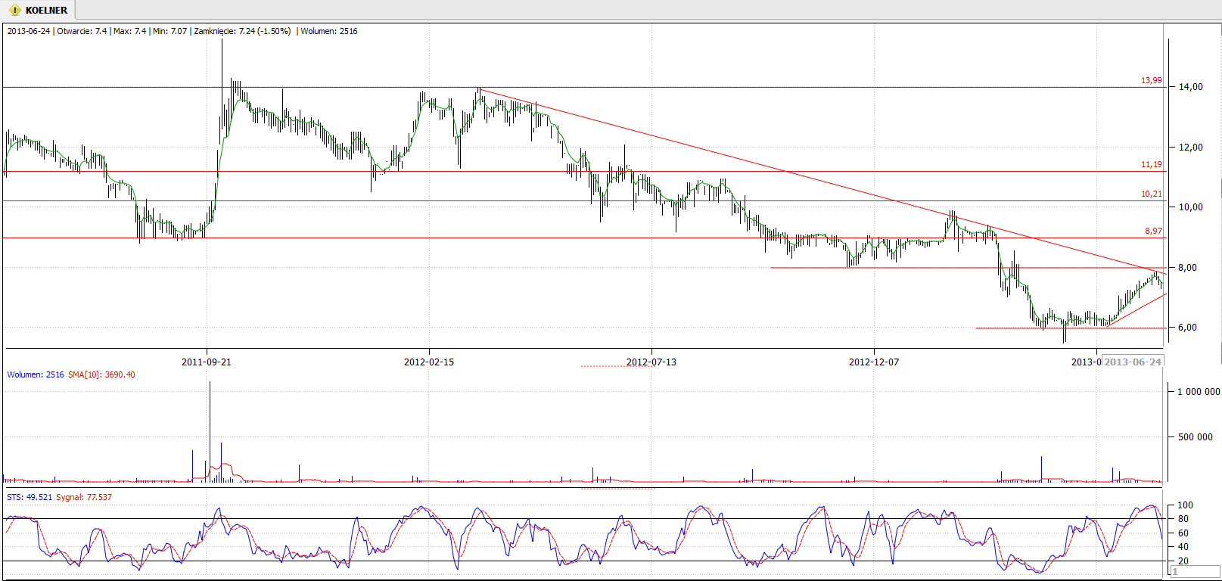Click the 11,19 horizontal level label
This screenshot has width=1222, height=581.
point(1151,164)
